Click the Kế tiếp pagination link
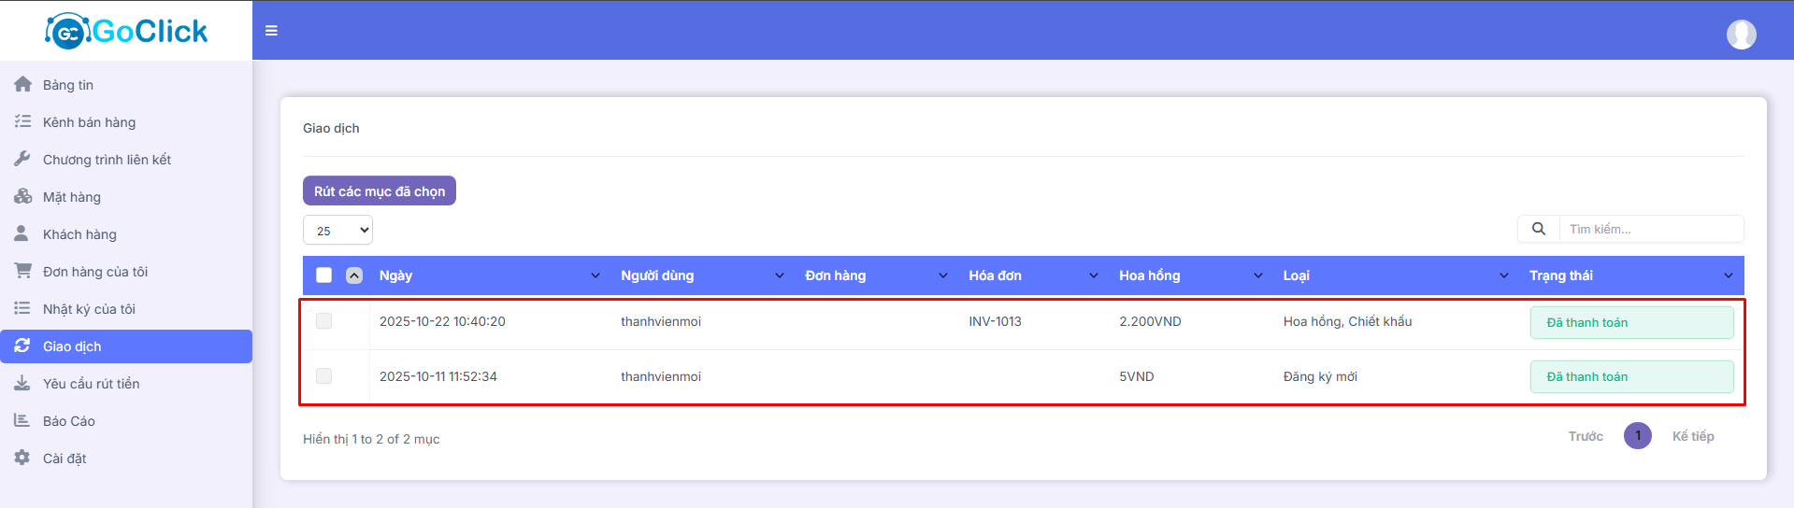Screen dimensions: 1794x508 point(1692,436)
